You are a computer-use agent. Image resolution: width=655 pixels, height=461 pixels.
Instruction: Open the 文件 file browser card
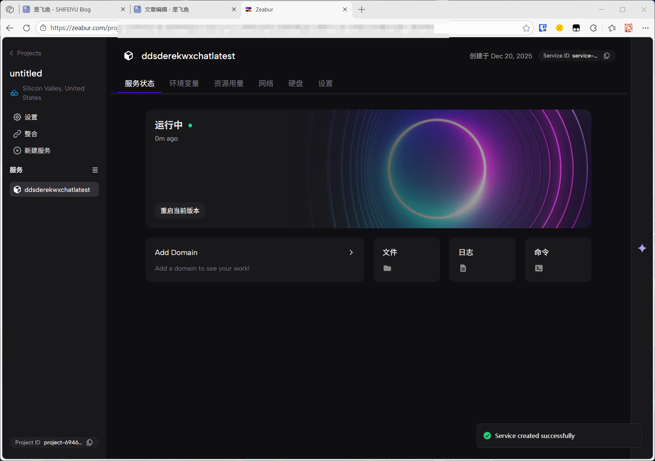[x=406, y=260]
